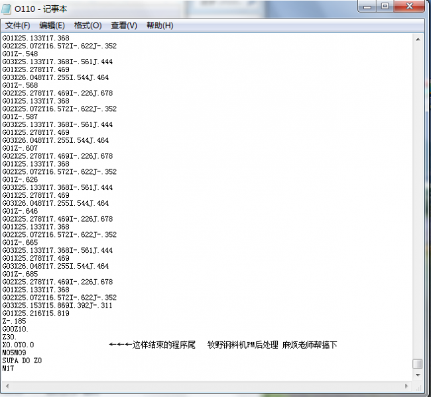The width and height of the screenshot is (431, 397).
Task: Click the vertical scrollbar down arrow
Action: coord(418,375)
